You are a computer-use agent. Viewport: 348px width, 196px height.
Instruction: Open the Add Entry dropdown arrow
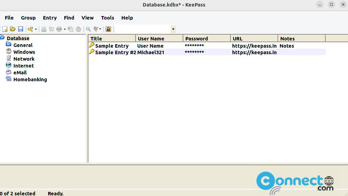(36, 29)
